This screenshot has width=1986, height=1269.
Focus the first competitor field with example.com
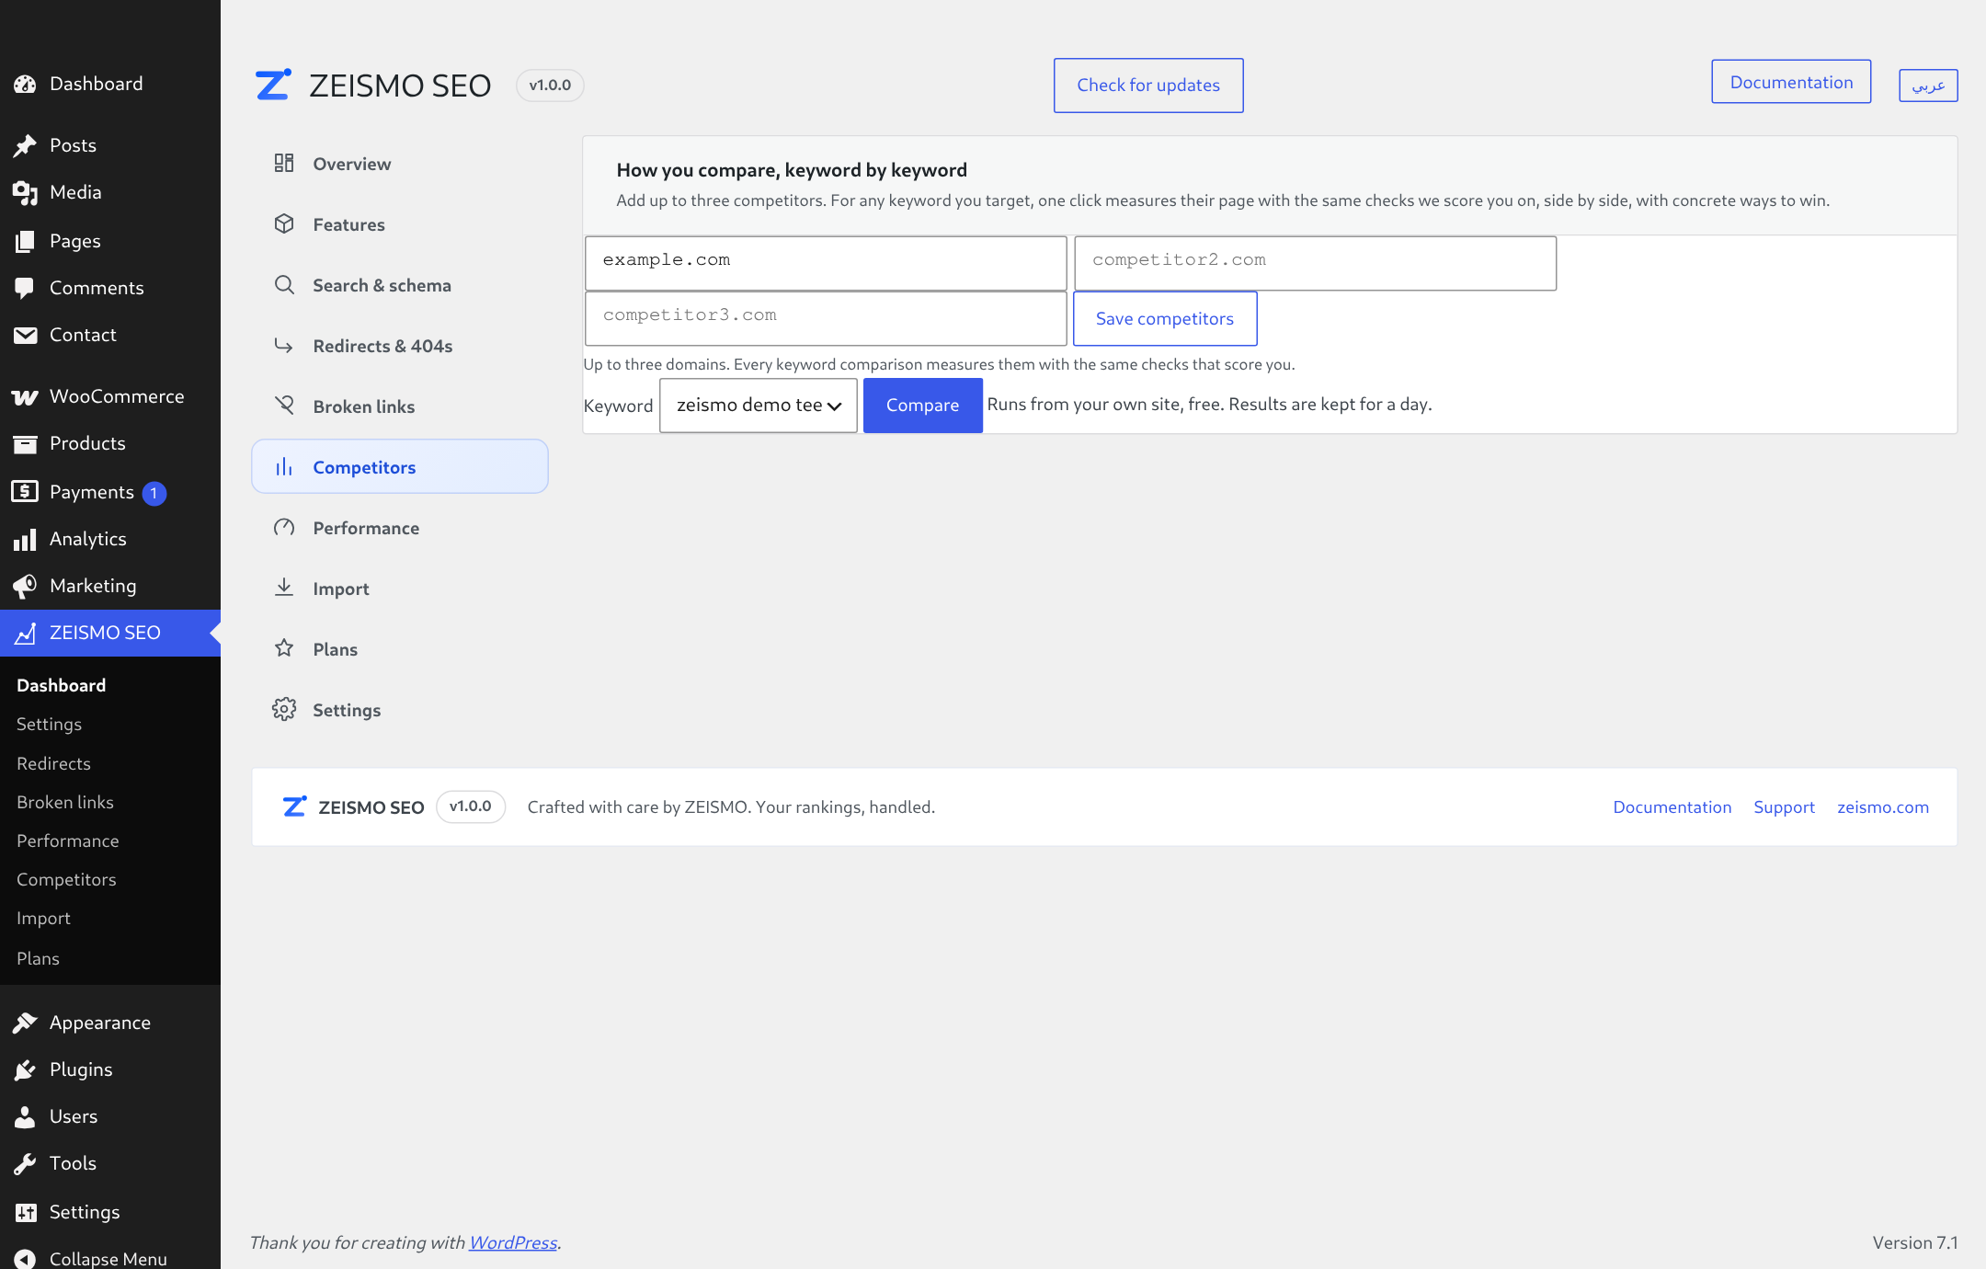(826, 263)
